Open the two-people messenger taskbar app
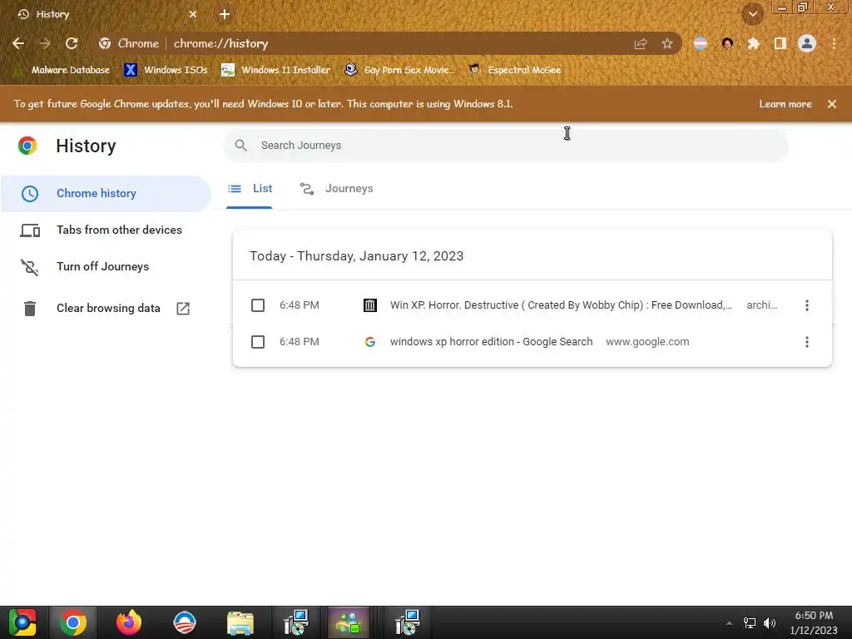The width and height of the screenshot is (852, 639). [349, 622]
